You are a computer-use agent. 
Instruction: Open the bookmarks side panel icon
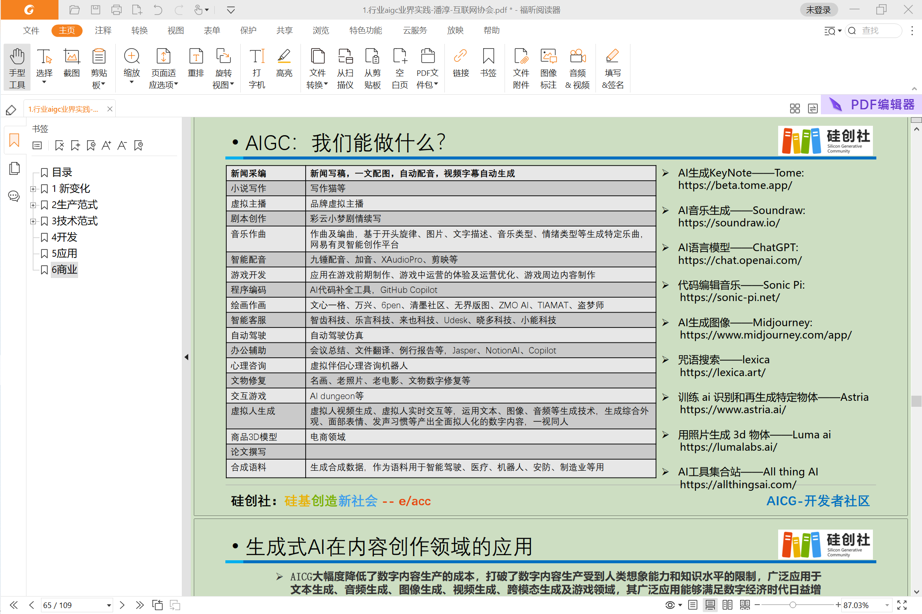click(14, 140)
